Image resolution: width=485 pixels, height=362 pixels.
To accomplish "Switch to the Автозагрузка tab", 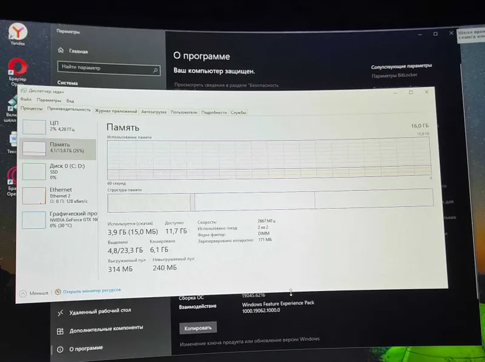I will (154, 112).
